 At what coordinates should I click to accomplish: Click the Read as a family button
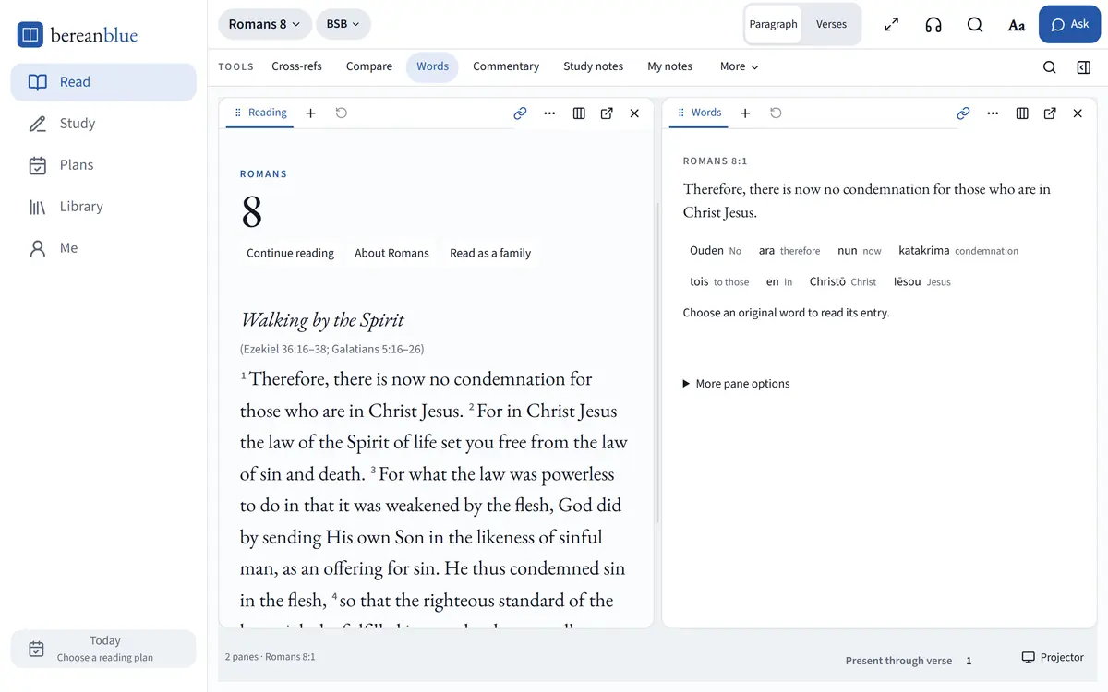[490, 253]
